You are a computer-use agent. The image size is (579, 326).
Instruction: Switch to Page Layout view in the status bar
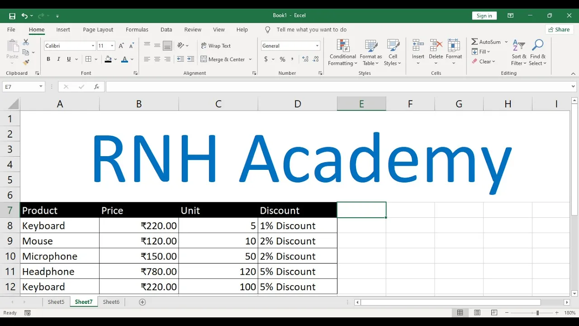477,313
